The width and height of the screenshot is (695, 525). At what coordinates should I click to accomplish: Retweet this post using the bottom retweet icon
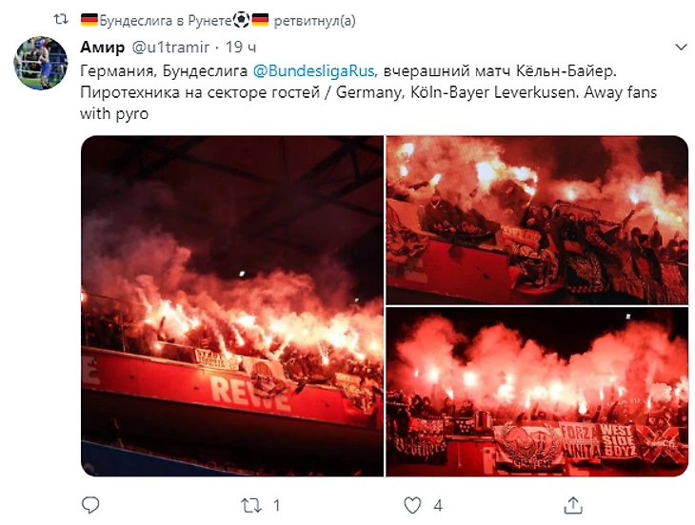[251, 506]
